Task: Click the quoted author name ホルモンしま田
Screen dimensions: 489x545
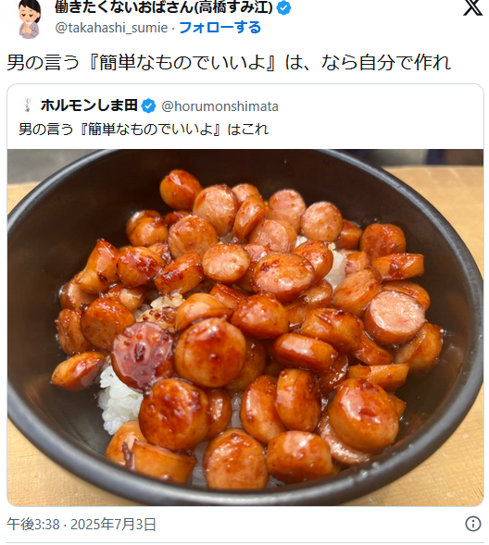Action: click(90, 105)
